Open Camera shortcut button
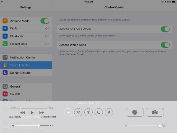177x133 pixels. 155,112
